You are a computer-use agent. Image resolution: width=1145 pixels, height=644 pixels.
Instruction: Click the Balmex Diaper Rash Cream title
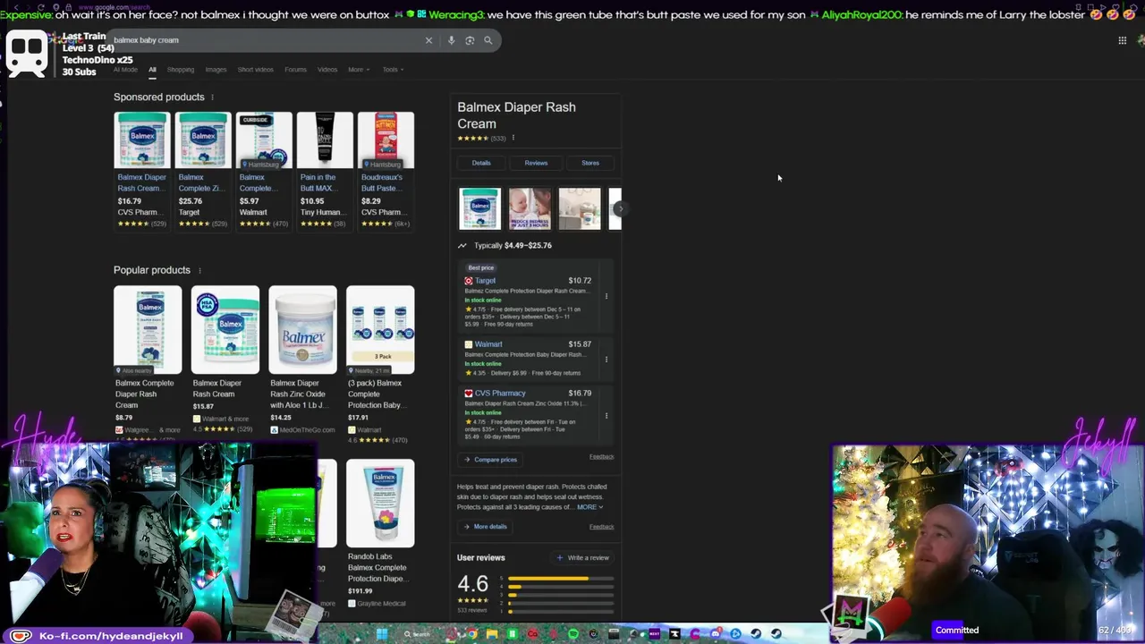tap(516, 115)
